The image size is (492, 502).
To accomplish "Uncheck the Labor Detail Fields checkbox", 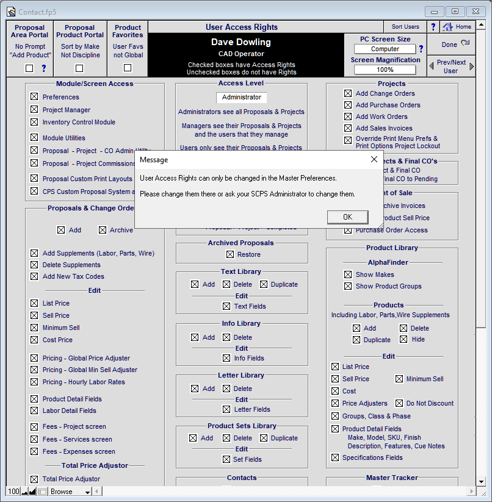I will (34, 411).
